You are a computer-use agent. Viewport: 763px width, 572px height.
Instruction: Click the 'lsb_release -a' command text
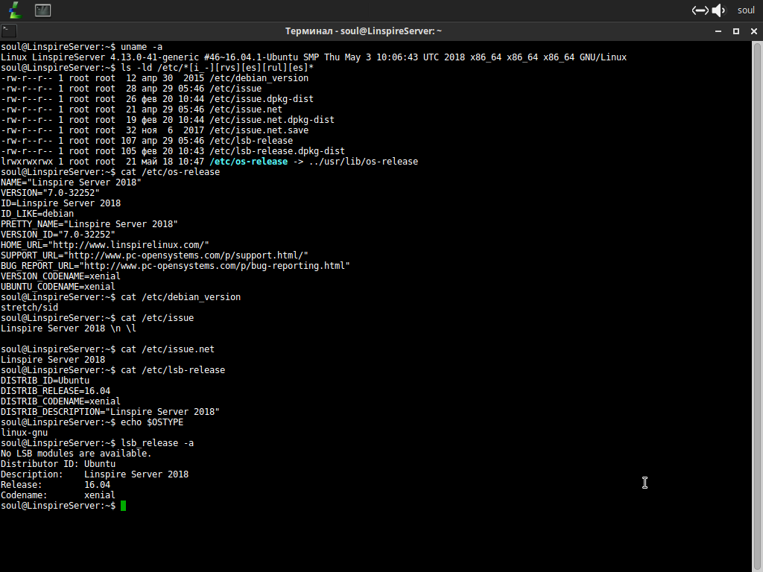157,443
